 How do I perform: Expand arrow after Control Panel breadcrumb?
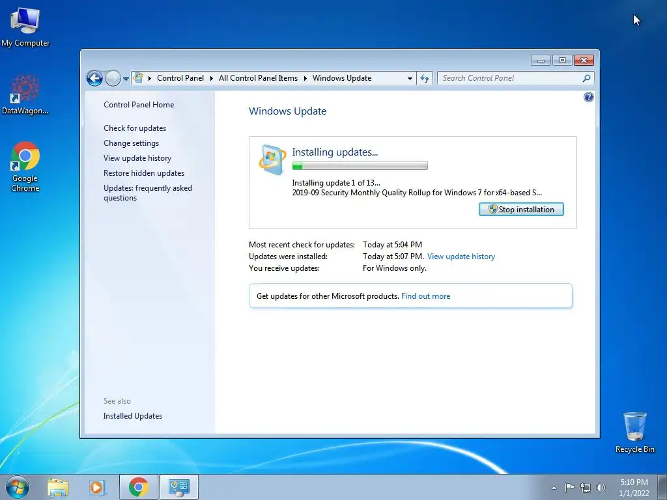[x=212, y=78]
